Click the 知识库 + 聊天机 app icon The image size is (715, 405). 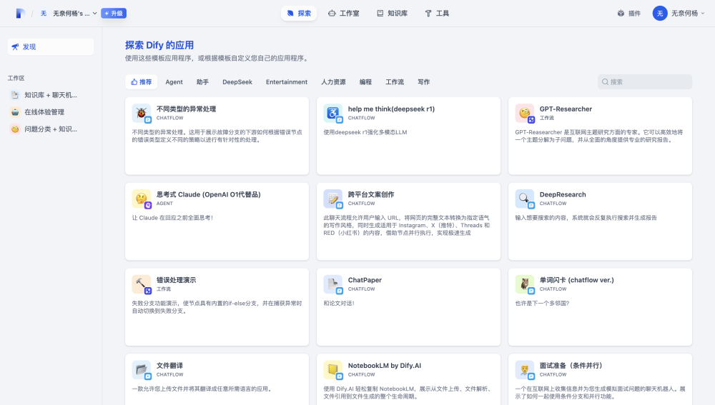point(15,95)
